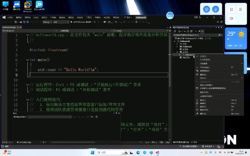Screen dimensions: 250x156
Task: Click the microphone icon in the floating widget
Action: 215,10
